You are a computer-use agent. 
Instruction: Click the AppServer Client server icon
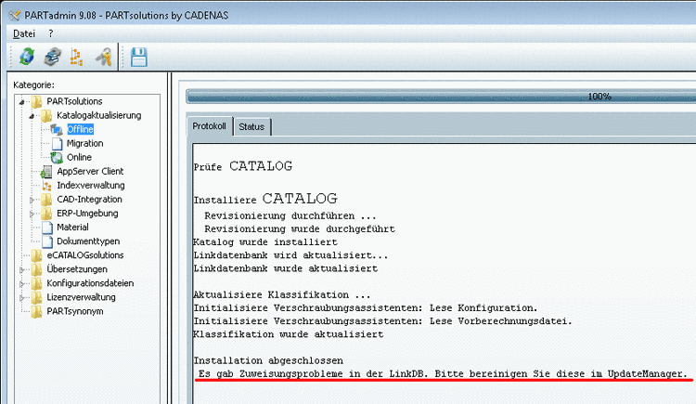[x=46, y=172]
